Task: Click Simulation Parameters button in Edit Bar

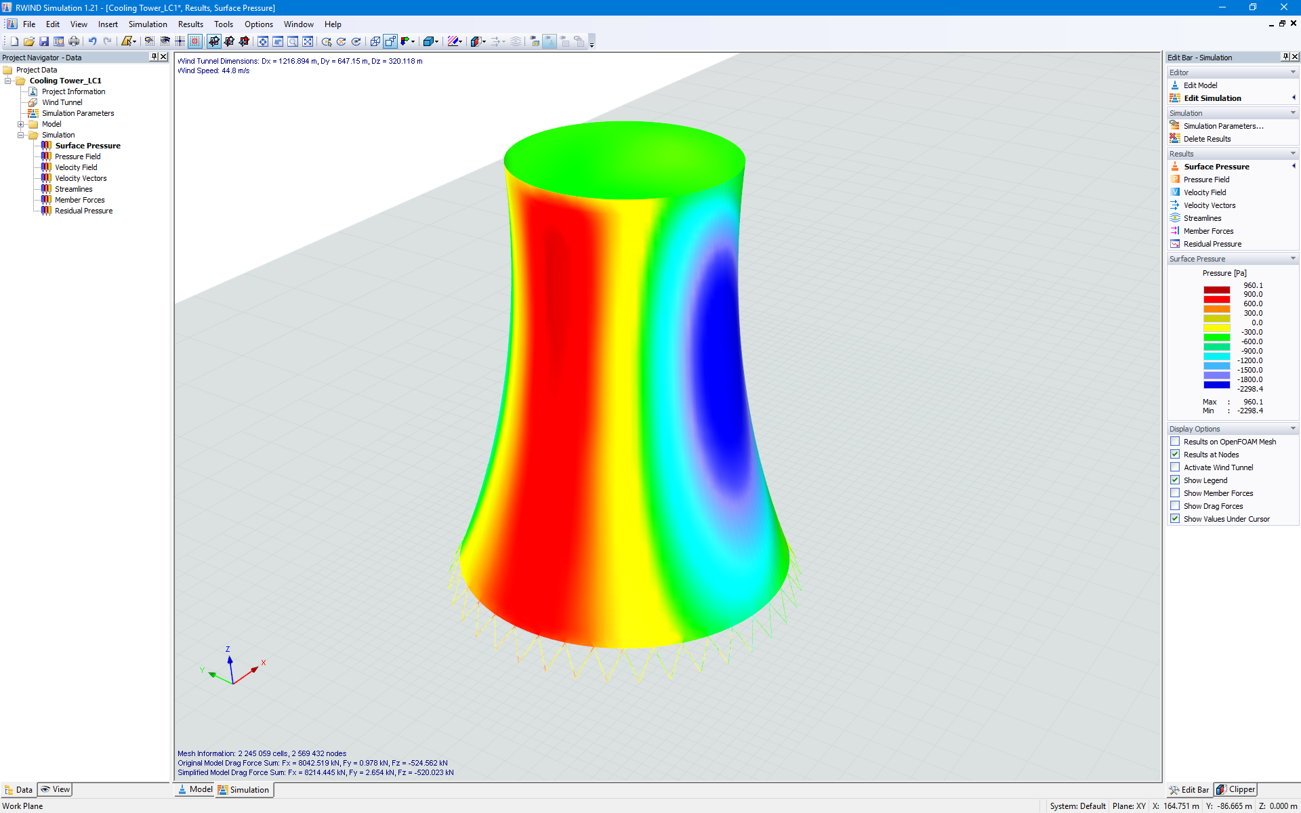Action: point(1223,125)
